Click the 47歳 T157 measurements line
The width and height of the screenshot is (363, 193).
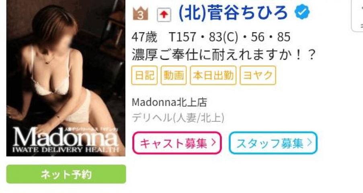click(x=211, y=37)
